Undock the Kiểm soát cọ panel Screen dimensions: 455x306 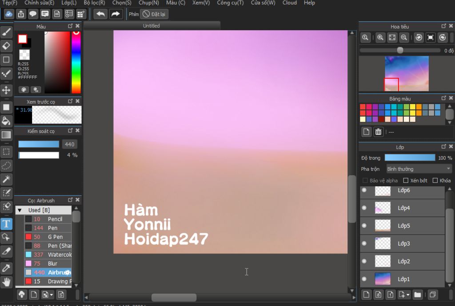point(70,130)
